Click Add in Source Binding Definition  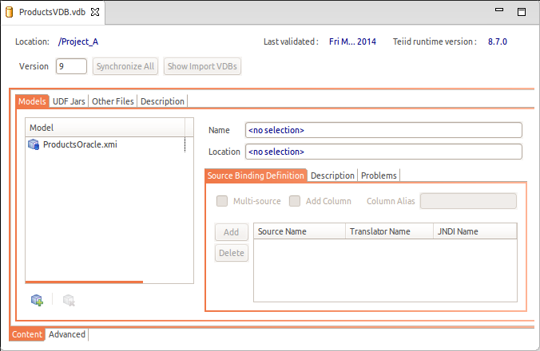pos(231,232)
